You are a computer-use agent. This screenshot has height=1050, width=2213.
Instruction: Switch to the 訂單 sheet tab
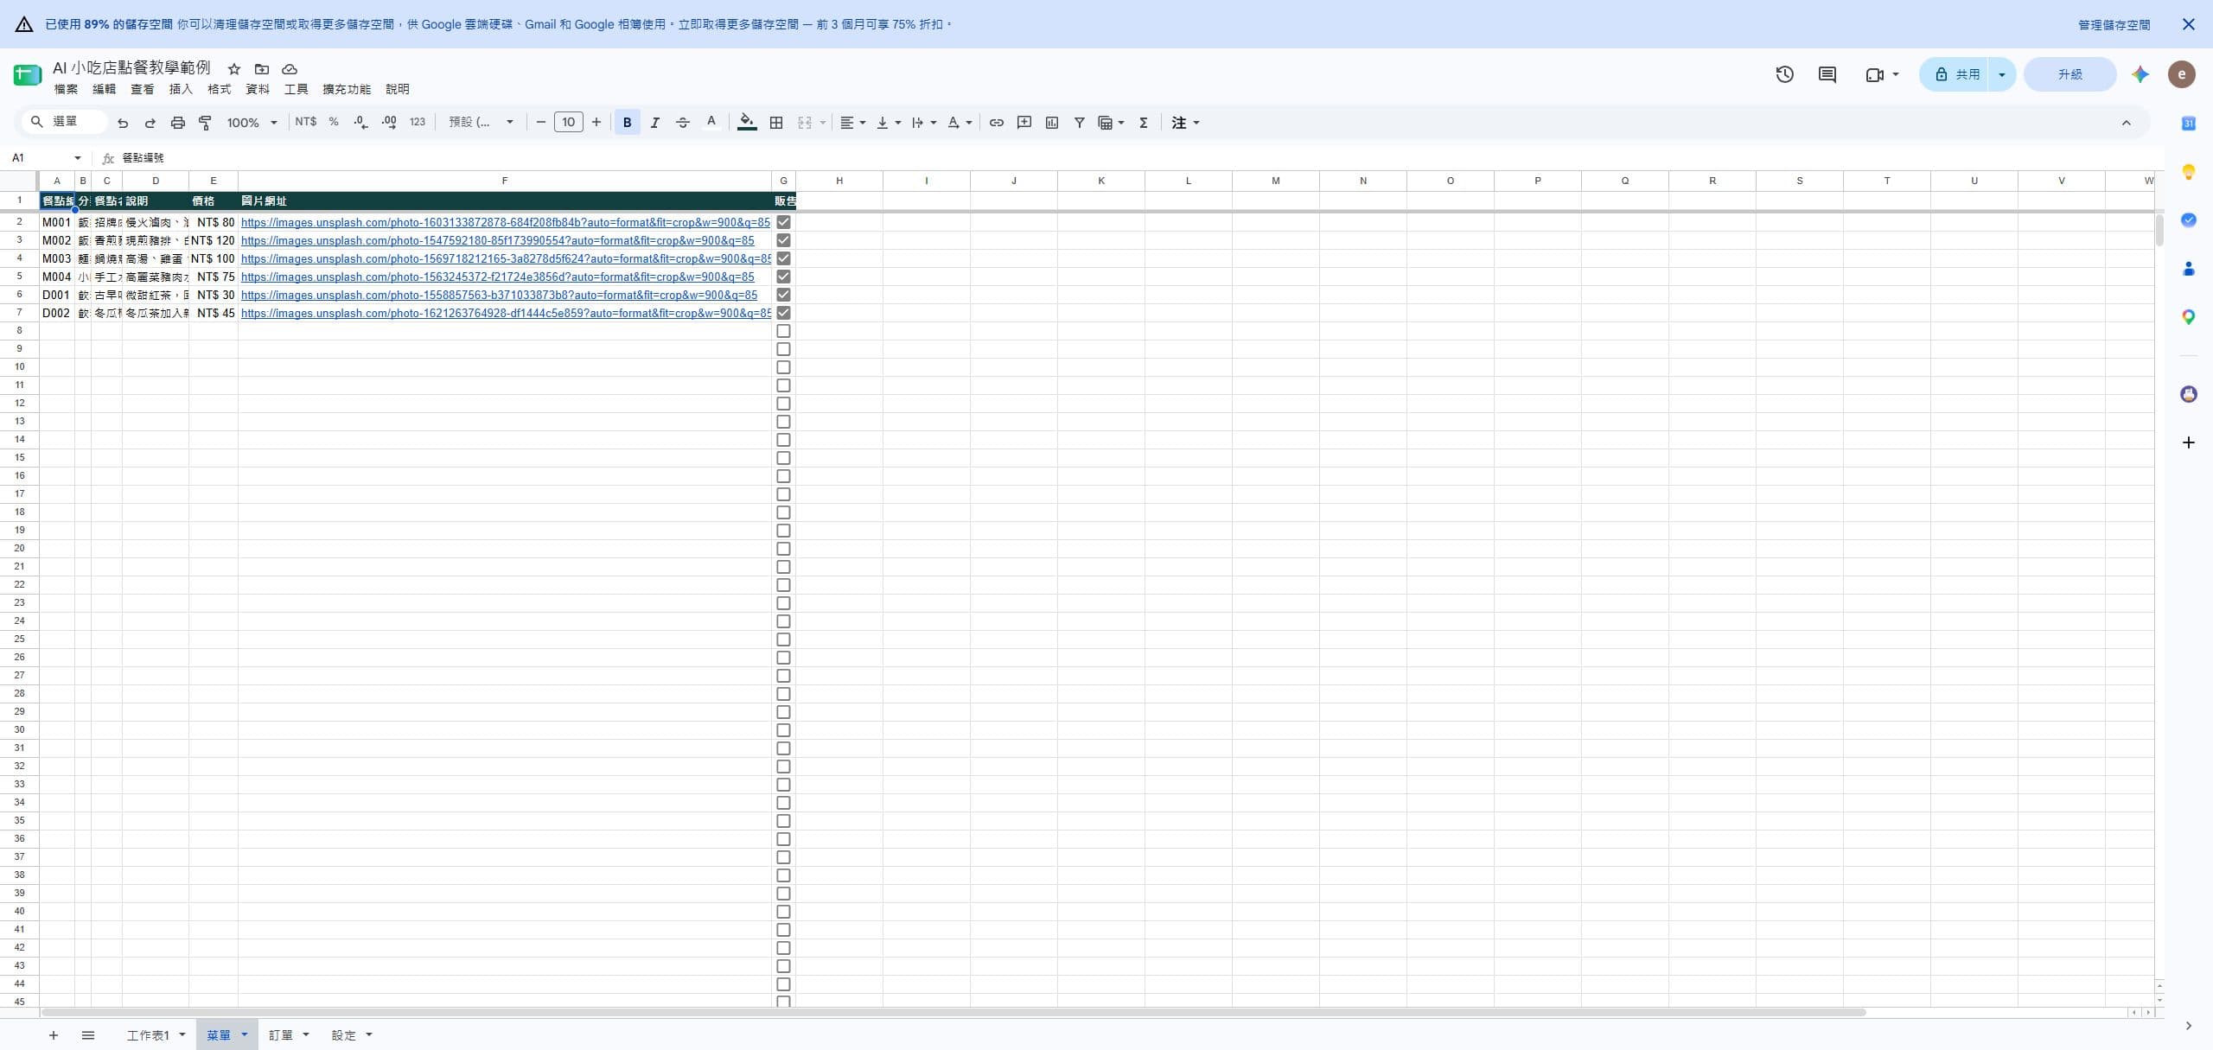[x=281, y=1035]
